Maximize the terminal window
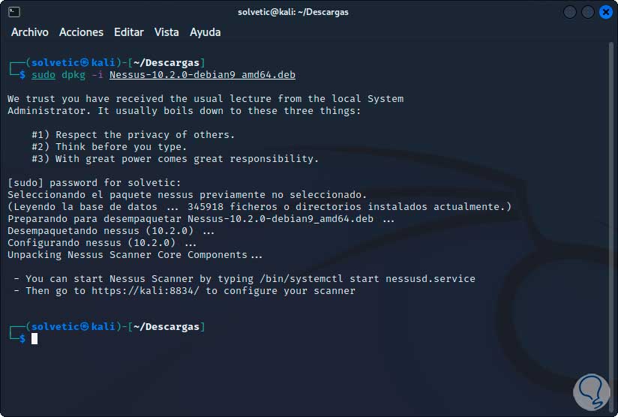The height and width of the screenshot is (417, 618). (x=587, y=12)
